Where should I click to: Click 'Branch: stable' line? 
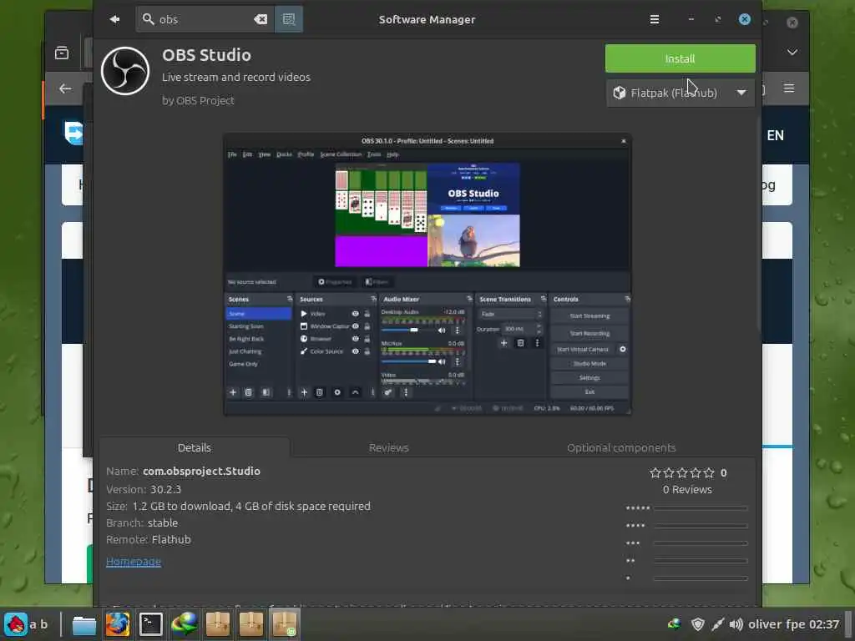142,522
